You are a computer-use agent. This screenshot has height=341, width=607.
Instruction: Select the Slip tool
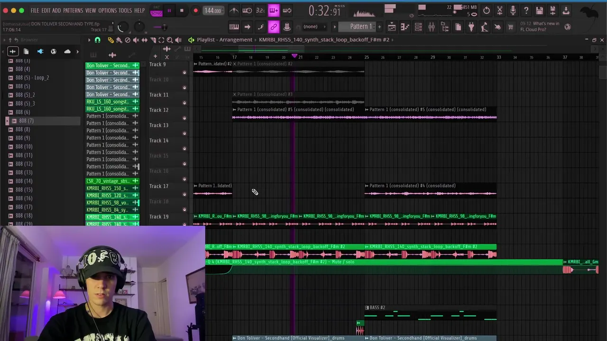(x=145, y=40)
